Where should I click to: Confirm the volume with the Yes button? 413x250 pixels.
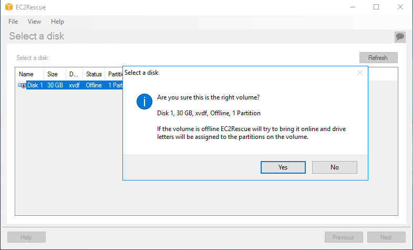coord(283,167)
